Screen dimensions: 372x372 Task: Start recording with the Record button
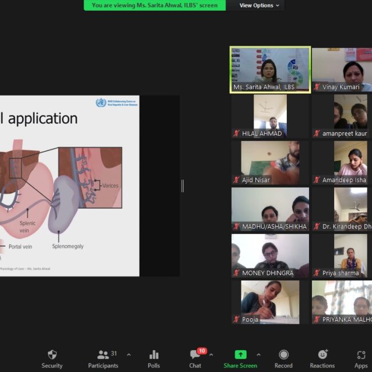283,355
